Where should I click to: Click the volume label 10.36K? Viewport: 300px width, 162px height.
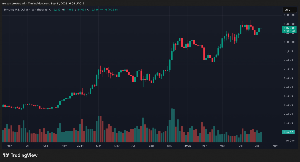point(288,132)
